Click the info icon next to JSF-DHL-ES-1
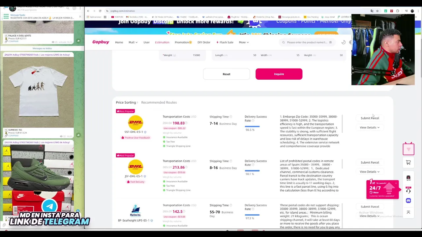Image resolution: width=422 pixels, height=237 pixels. click(x=145, y=176)
